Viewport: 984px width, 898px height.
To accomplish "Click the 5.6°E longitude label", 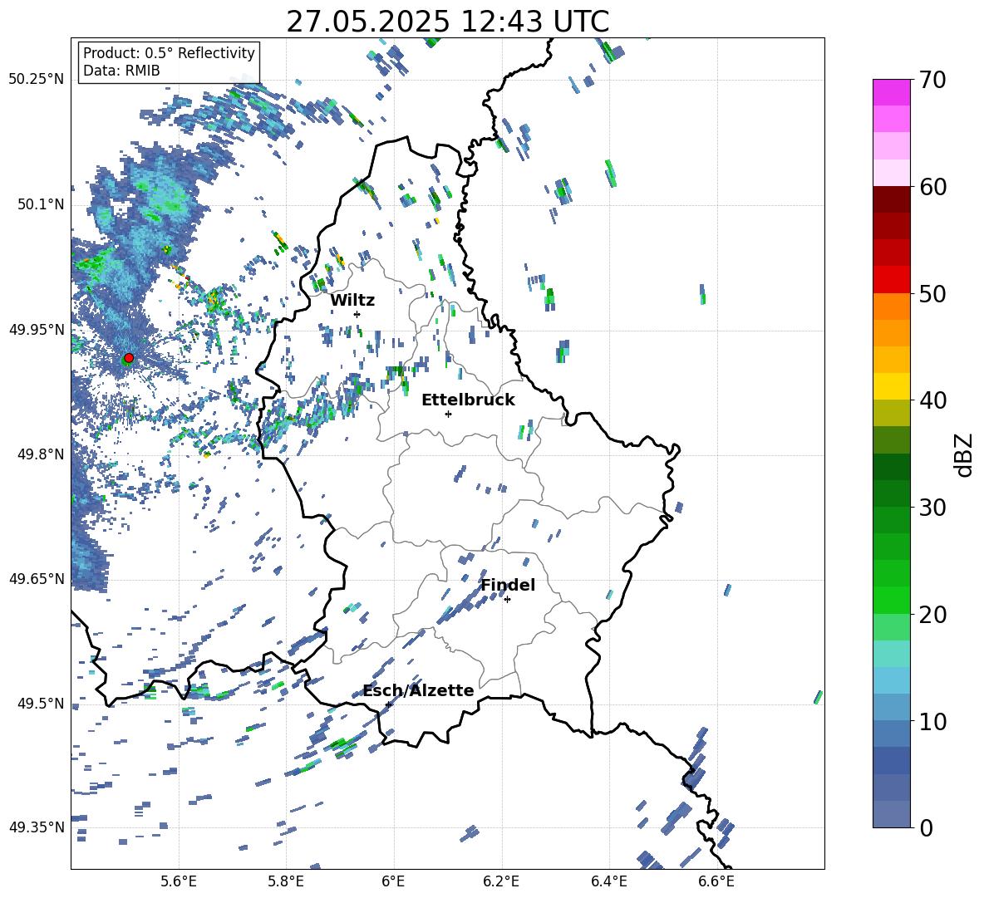I will [179, 881].
